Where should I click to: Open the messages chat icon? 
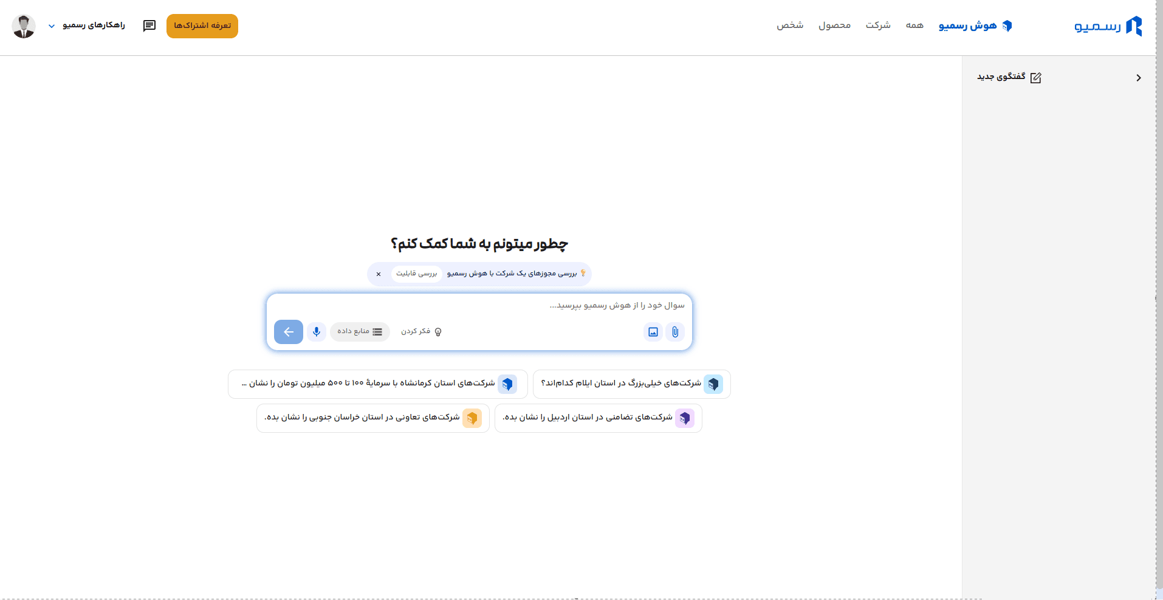tap(149, 26)
